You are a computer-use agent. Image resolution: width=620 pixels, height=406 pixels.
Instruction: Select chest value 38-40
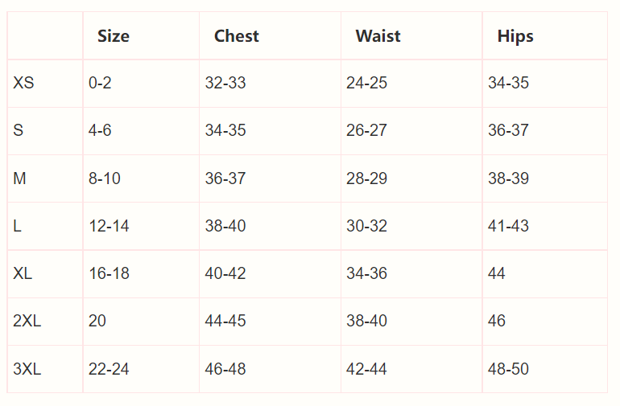[x=225, y=226]
